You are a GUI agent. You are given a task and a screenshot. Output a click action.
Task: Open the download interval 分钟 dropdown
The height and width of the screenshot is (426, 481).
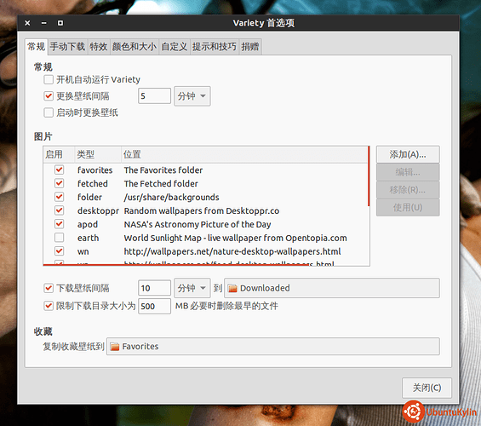192,288
